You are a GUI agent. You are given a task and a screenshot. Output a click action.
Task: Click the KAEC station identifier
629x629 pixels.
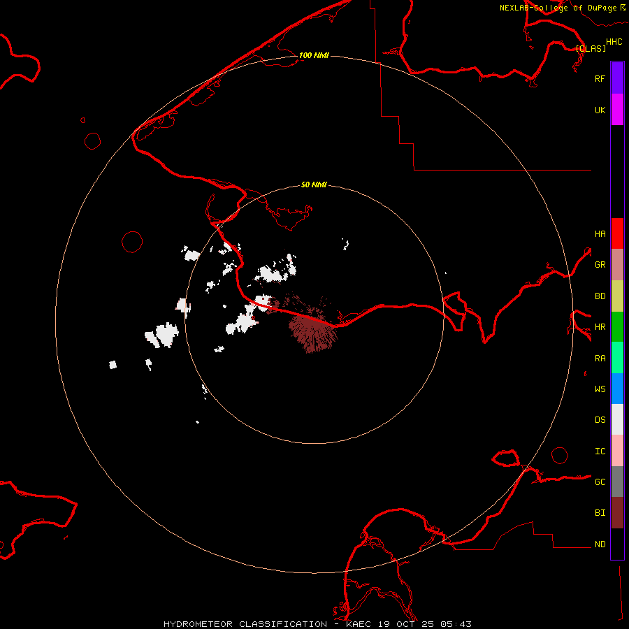click(x=359, y=624)
